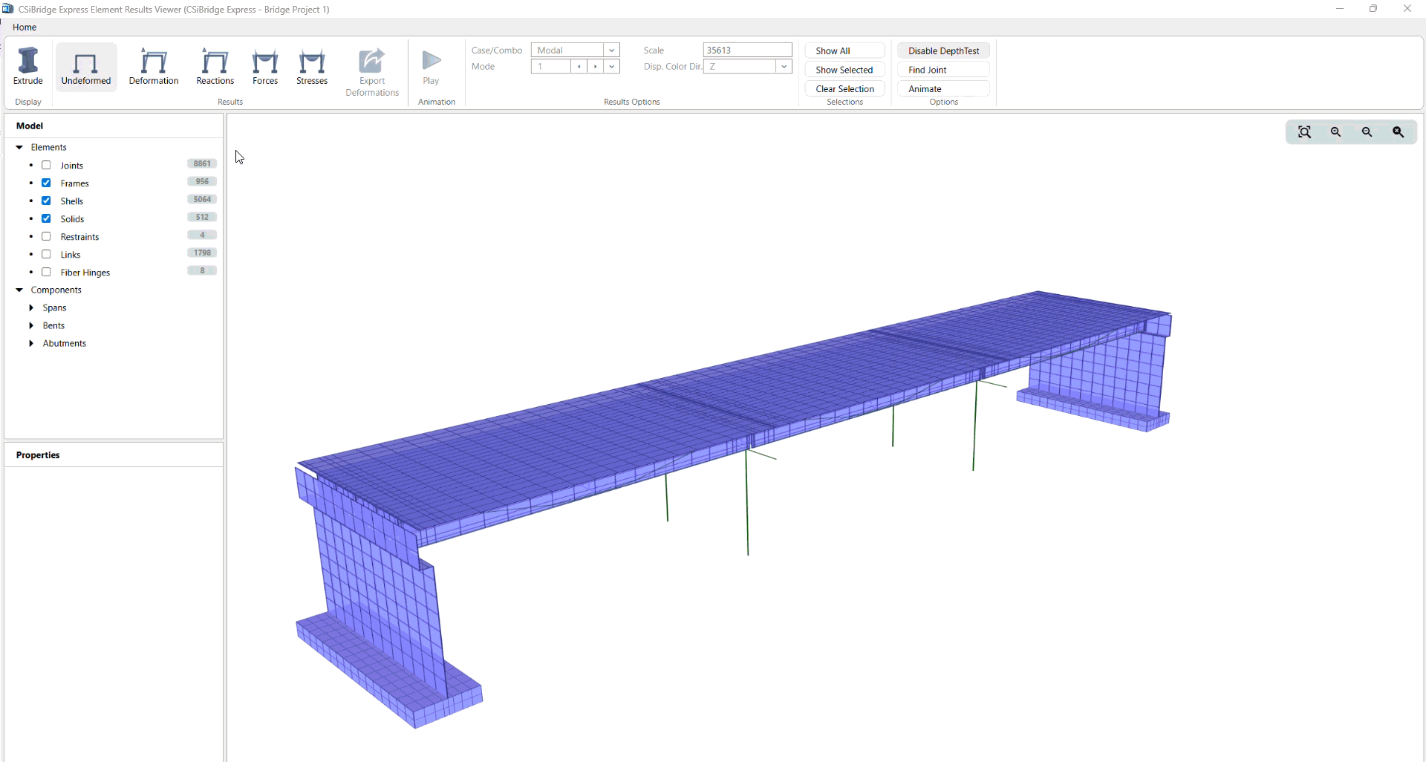The width and height of the screenshot is (1426, 762).
Task: Click the Scale value input field
Action: (x=746, y=50)
